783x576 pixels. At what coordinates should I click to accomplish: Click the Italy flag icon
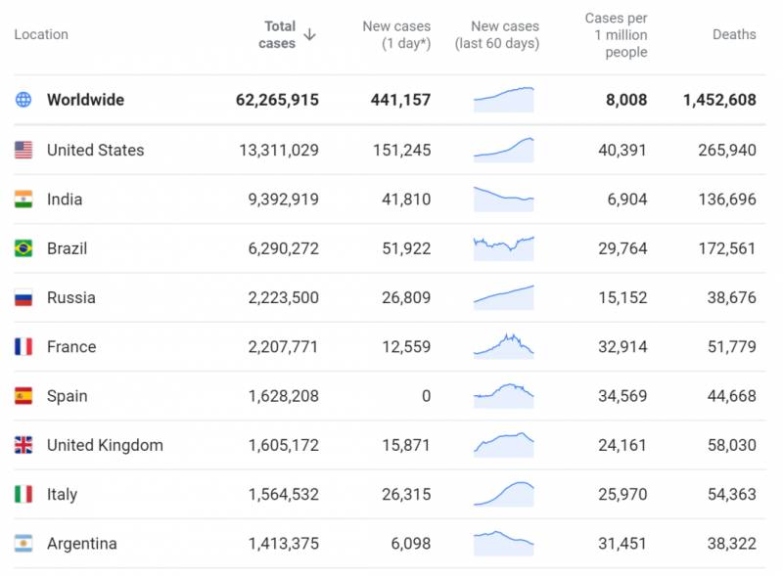[x=23, y=495]
